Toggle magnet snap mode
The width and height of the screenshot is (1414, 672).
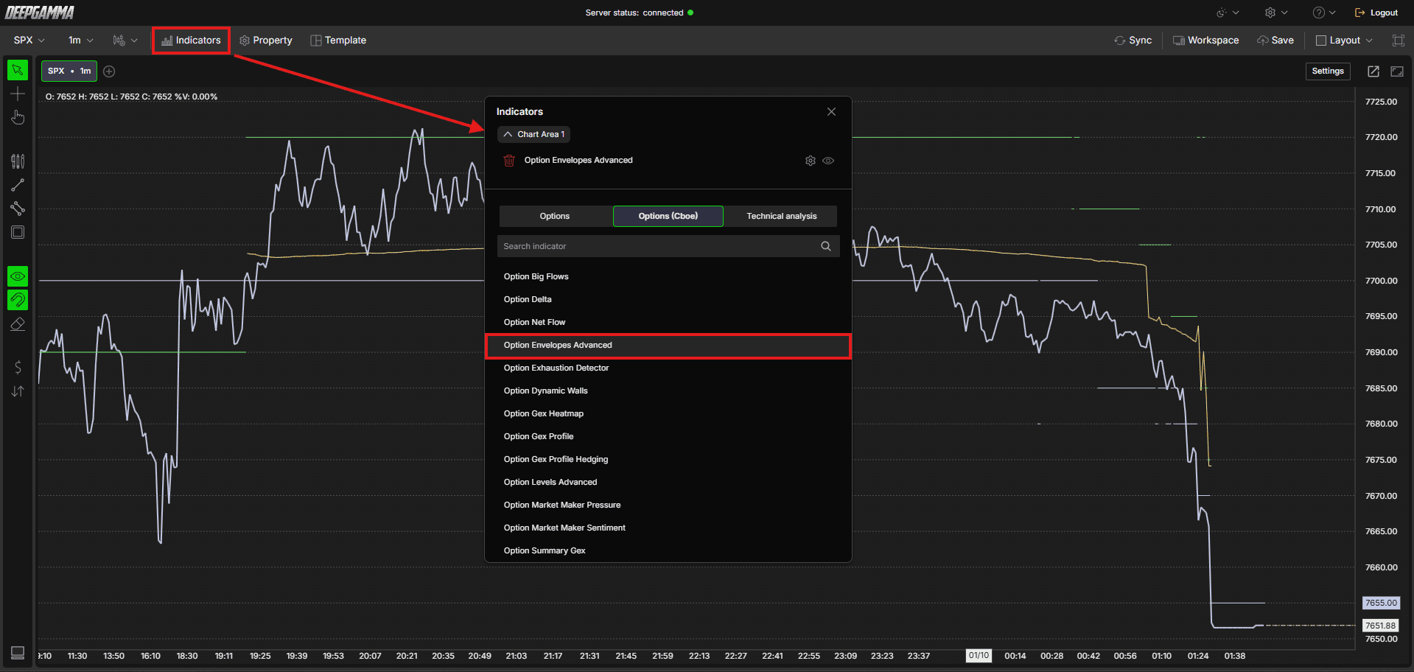[x=18, y=300]
